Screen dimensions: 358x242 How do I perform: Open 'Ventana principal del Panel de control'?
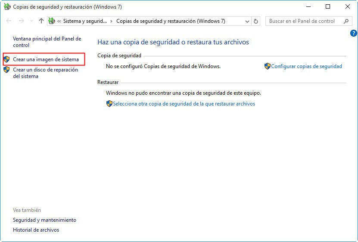(47, 42)
